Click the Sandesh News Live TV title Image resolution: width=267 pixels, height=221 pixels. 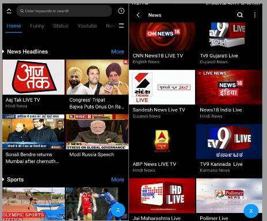(159, 110)
